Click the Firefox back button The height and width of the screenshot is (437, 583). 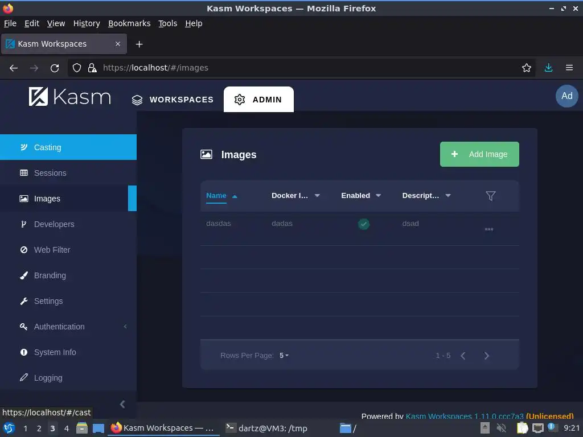point(14,68)
